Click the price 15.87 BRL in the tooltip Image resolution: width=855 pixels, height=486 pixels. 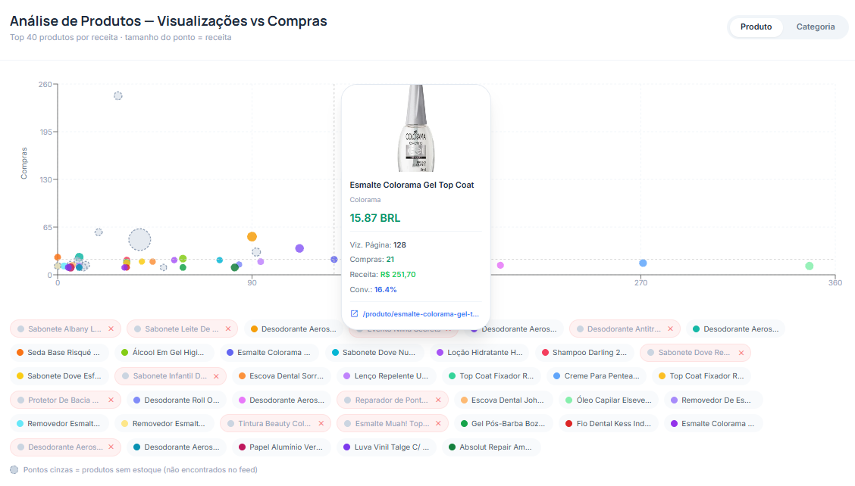375,218
